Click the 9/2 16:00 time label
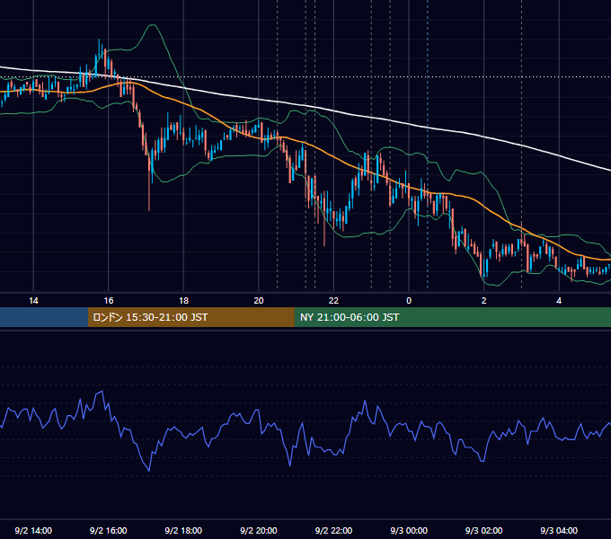This screenshot has width=611, height=539. (109, 530)
